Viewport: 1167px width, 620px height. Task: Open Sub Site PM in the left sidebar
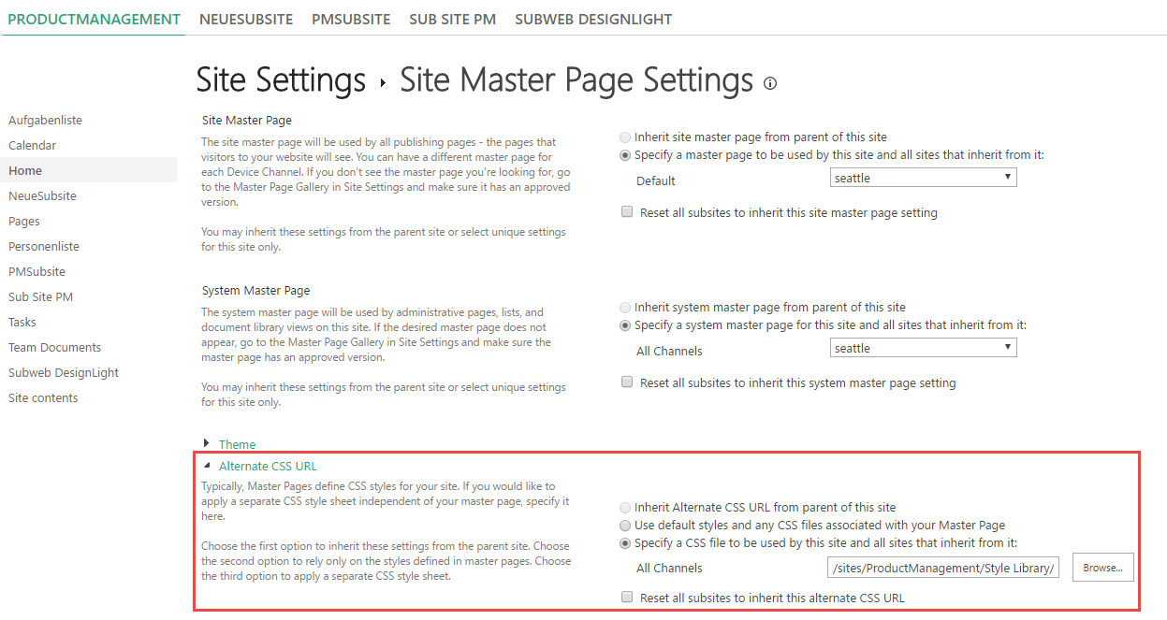40,297
